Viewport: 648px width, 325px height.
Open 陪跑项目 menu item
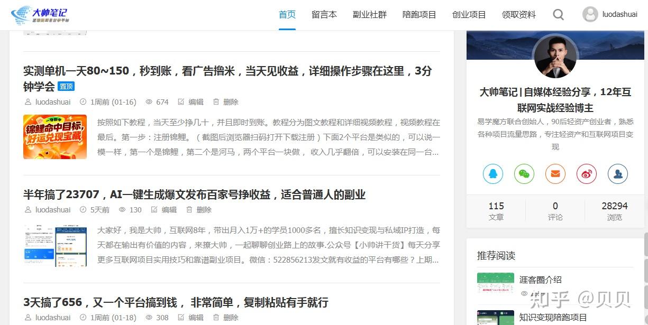pos(419,15)
